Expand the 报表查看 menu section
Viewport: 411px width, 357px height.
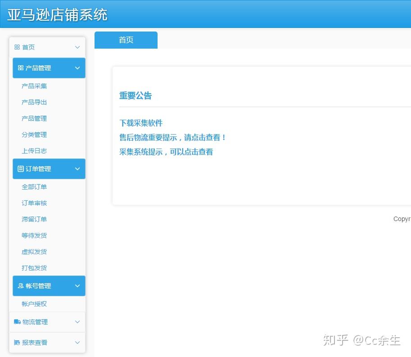77,343
